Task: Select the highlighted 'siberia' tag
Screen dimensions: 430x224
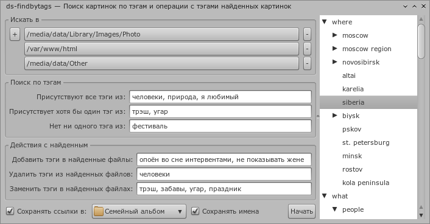Action: pyautogui.click(x=353, y=102)
